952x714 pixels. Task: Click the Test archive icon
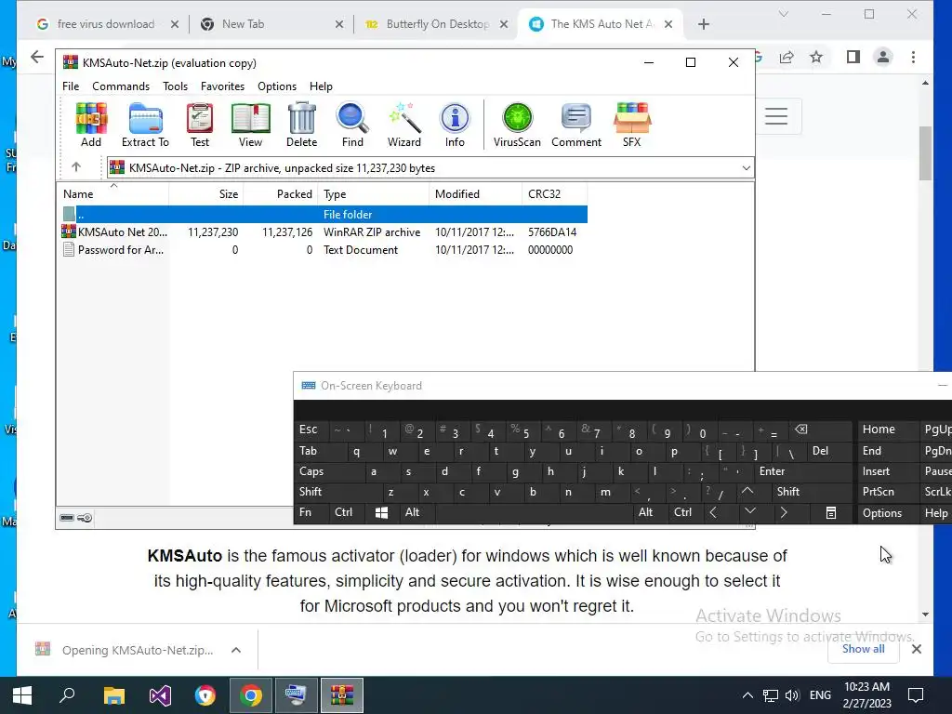click(200, 125)
